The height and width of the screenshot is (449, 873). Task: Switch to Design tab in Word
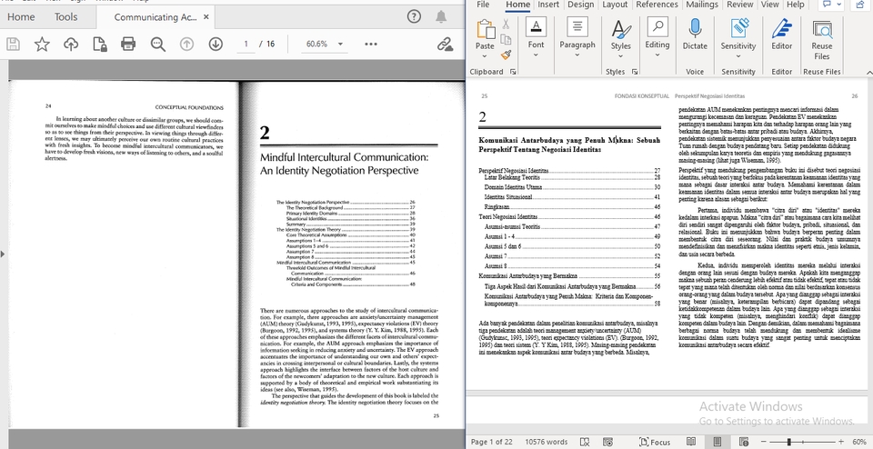point(580,5)
